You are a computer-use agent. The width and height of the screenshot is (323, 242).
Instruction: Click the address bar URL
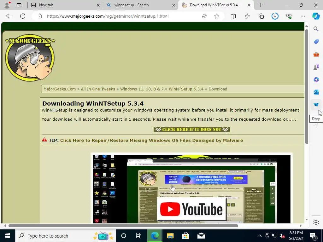click(108, 16)
